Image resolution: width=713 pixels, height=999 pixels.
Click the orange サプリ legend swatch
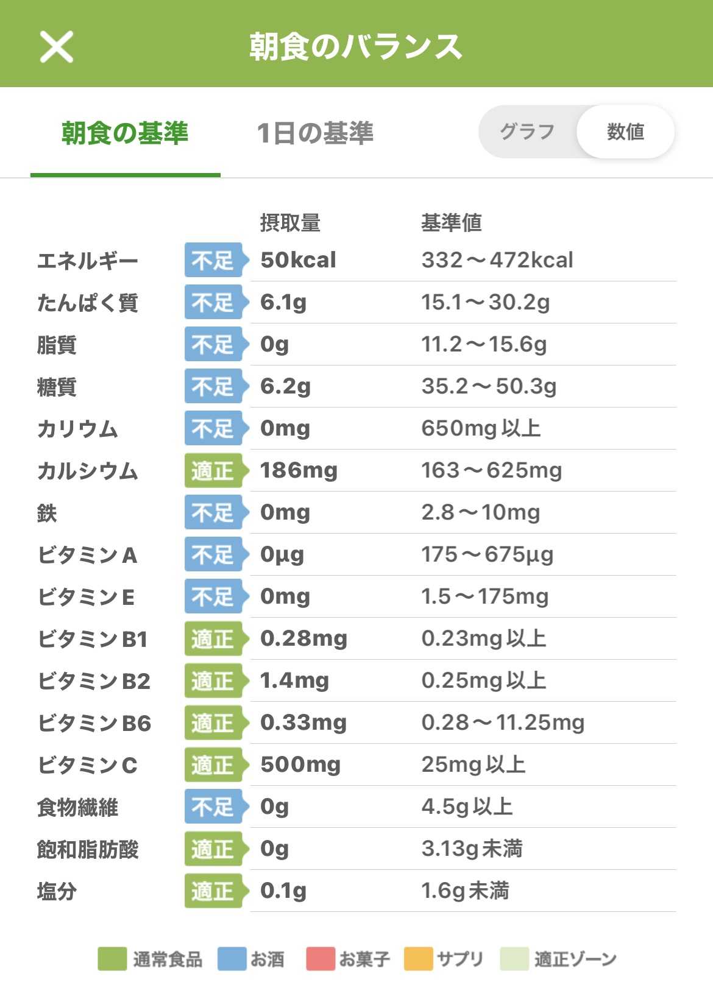(x=419, y=959)
